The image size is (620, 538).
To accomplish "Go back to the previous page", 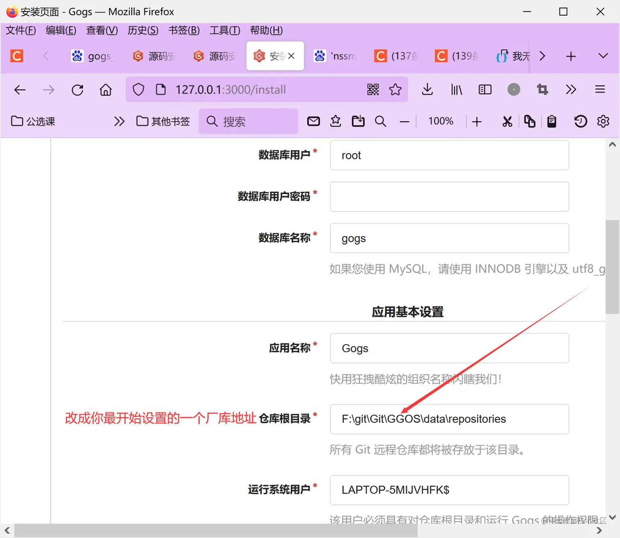I will coord(20,90).
